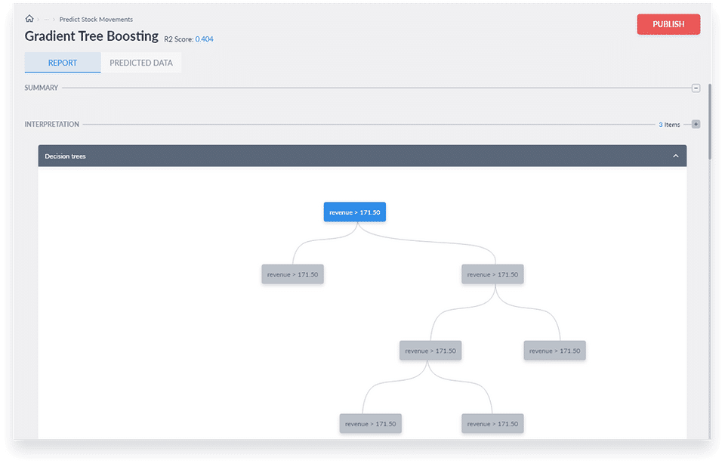Click the R2 Score value 0.404
The image size is (725, 464).
click(x=204, y=39)
